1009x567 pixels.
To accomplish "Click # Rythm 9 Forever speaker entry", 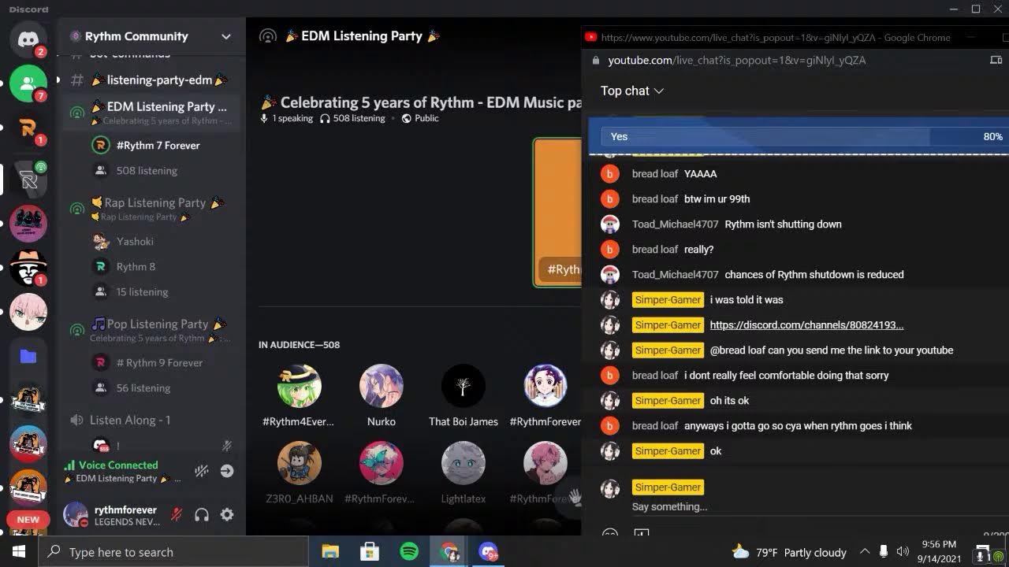I will [159, 362].
